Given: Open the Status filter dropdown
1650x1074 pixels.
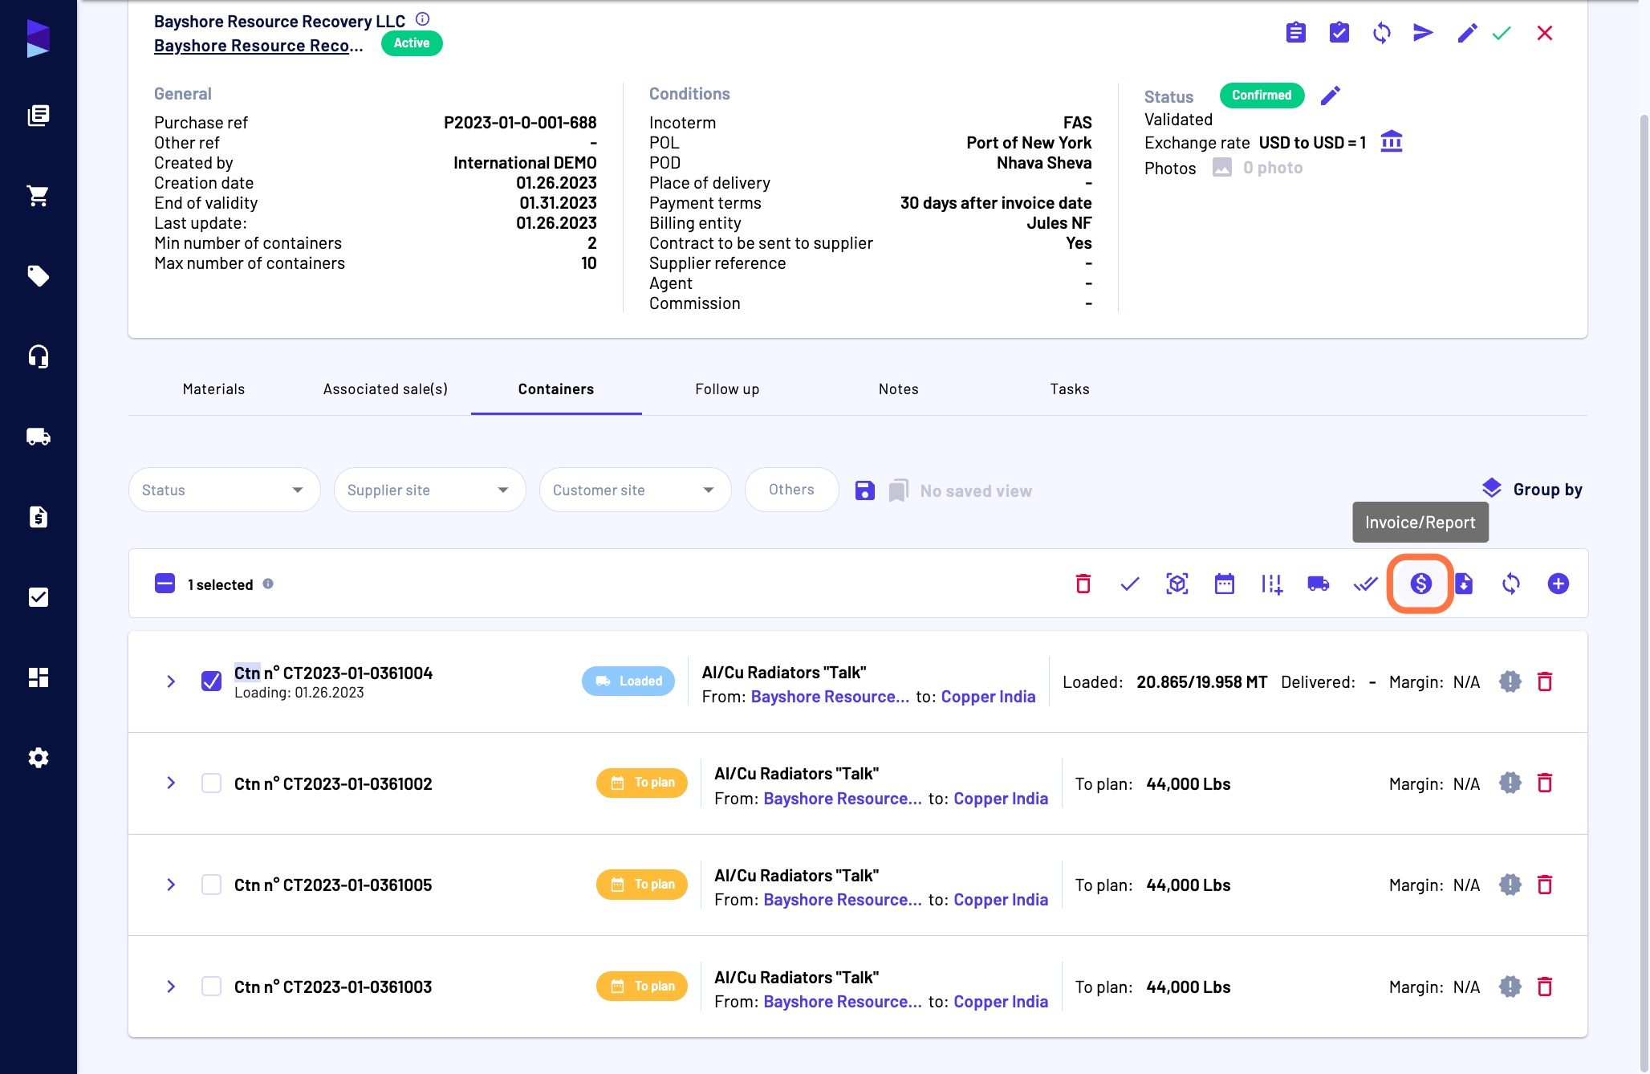Looking at the screenshot, I should (x=224, y=490).
